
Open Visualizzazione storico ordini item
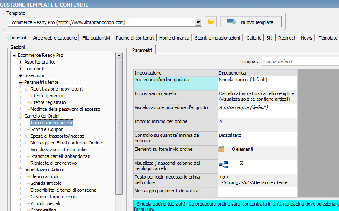(59, 150)
